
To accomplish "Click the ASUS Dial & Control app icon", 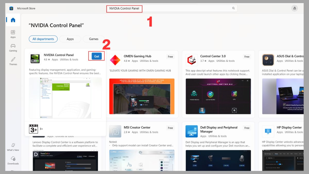I will point(268,60).
